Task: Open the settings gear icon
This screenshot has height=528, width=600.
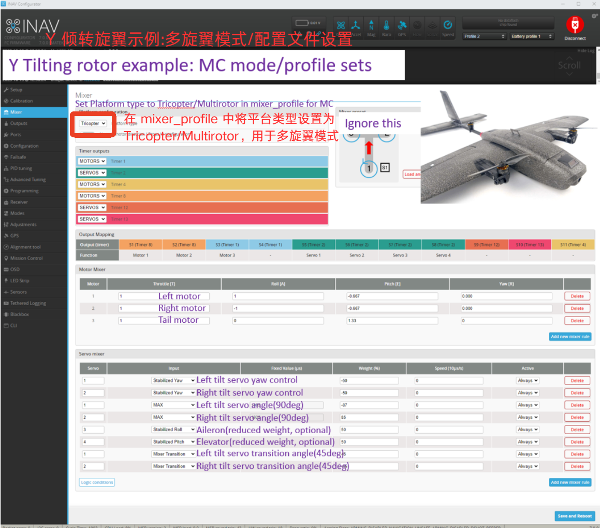Action: [x=594, y=16]
